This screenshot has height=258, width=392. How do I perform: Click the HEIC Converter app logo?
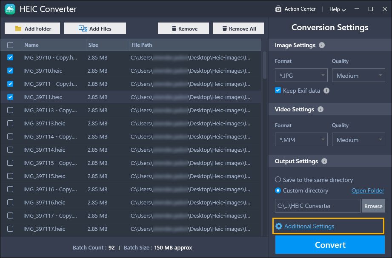pos(10,9)
